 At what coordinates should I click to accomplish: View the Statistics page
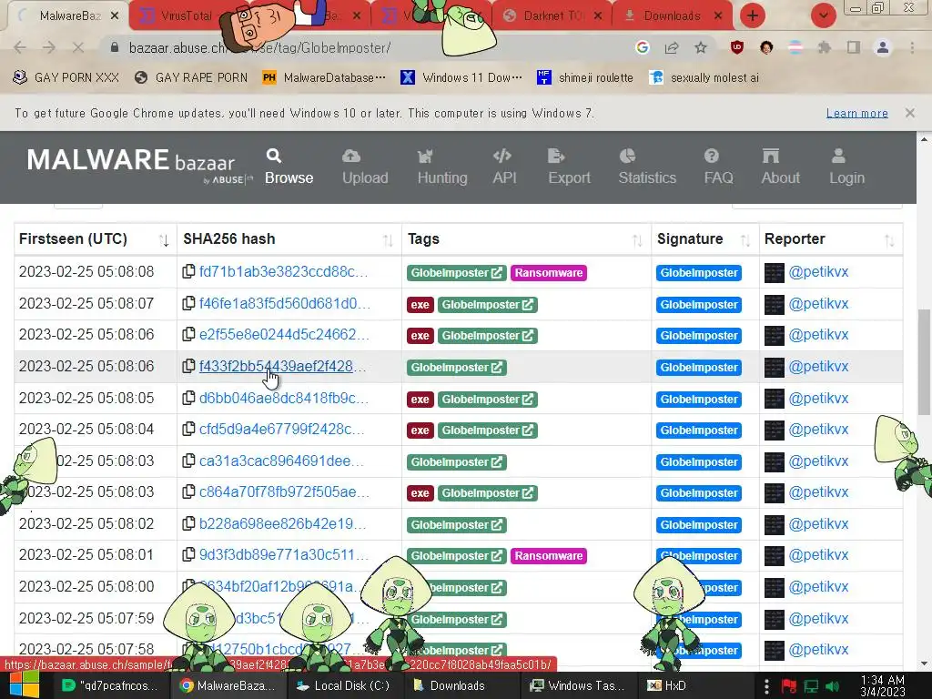(x=647, y=167)
